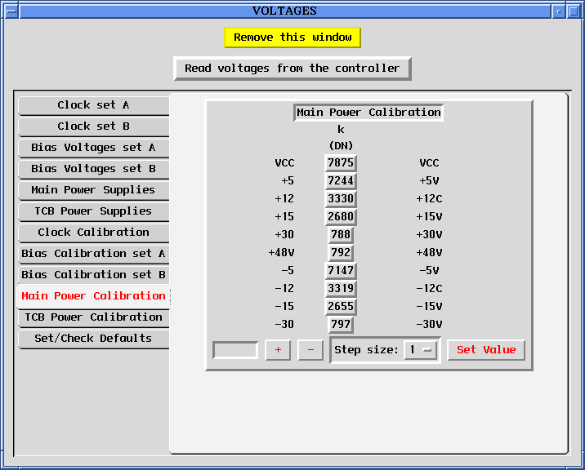Screen dimensions: 585x470
Task: Select the +48V value 792
Action: [341, 252]
